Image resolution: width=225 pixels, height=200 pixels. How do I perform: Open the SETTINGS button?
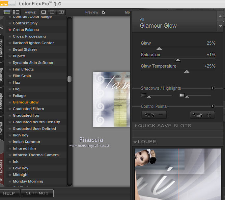(37, 193)
